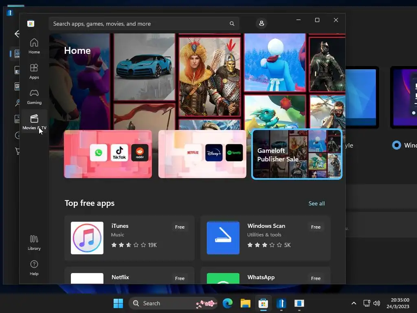
Task: Open the iTunes app icon
Action: [87, 238]
